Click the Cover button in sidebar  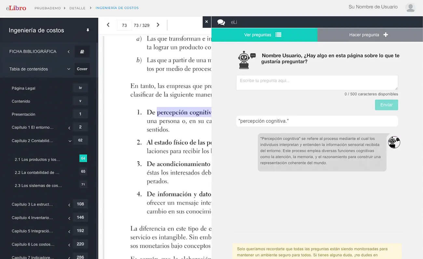pos(82,69)
